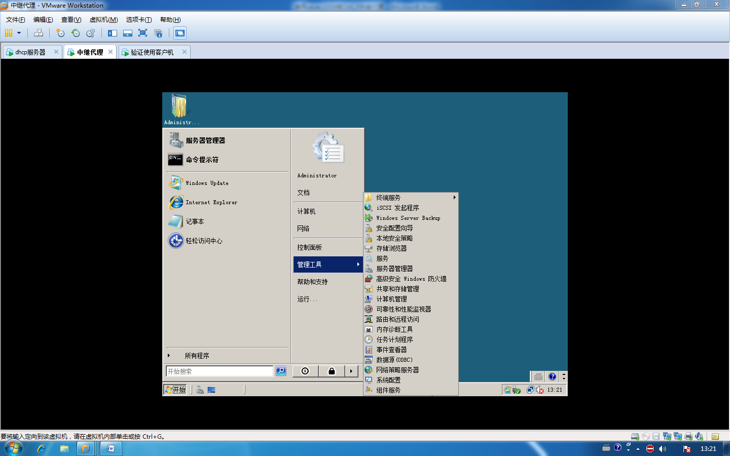
Task: Click the Administrator folder on the guest desktop
Action: point(179,109)
